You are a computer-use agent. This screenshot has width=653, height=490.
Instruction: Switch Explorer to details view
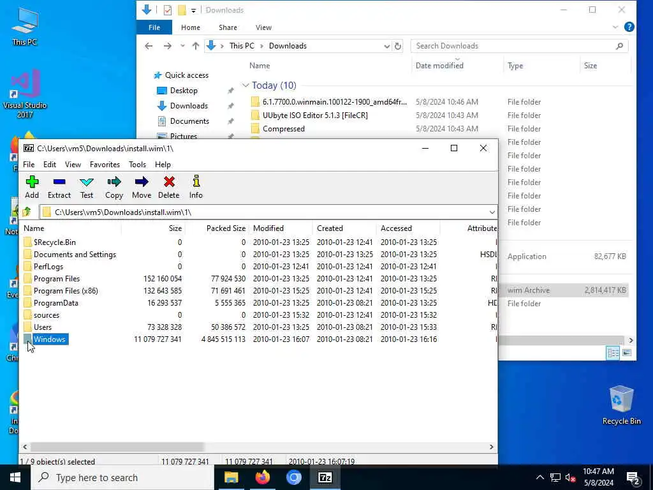click(613, 353)
